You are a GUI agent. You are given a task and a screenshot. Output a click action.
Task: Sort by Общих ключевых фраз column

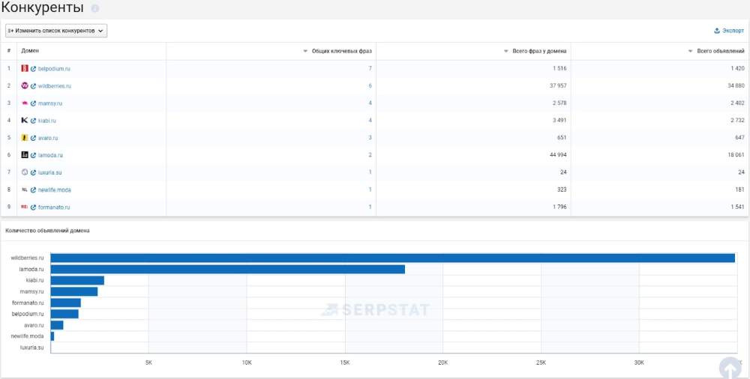click(x=337, y=51)
